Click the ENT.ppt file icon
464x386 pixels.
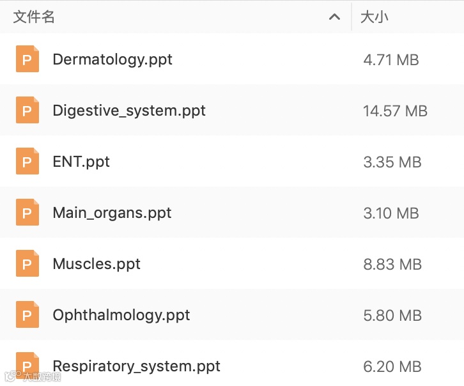click(x=27, y=162)
